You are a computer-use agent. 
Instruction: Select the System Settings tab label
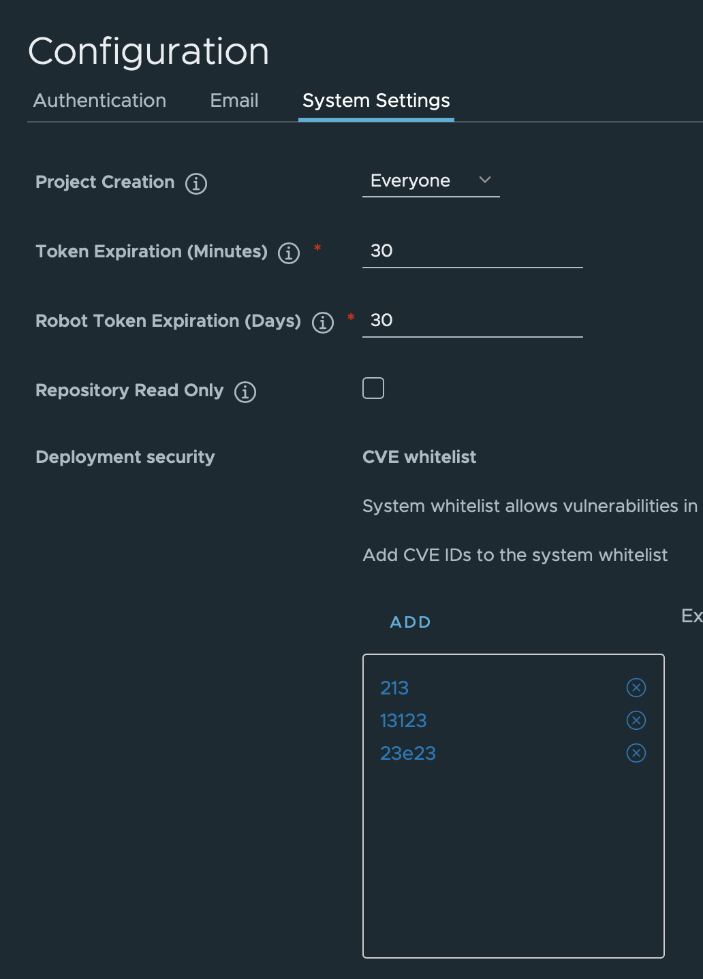(375, 100)
